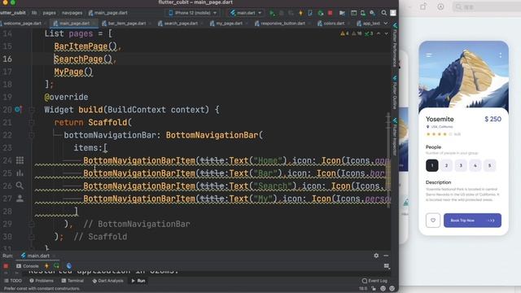The image size is (521, 293).
Task: Click the lock icon in the status bar
Action: [374, 289]
